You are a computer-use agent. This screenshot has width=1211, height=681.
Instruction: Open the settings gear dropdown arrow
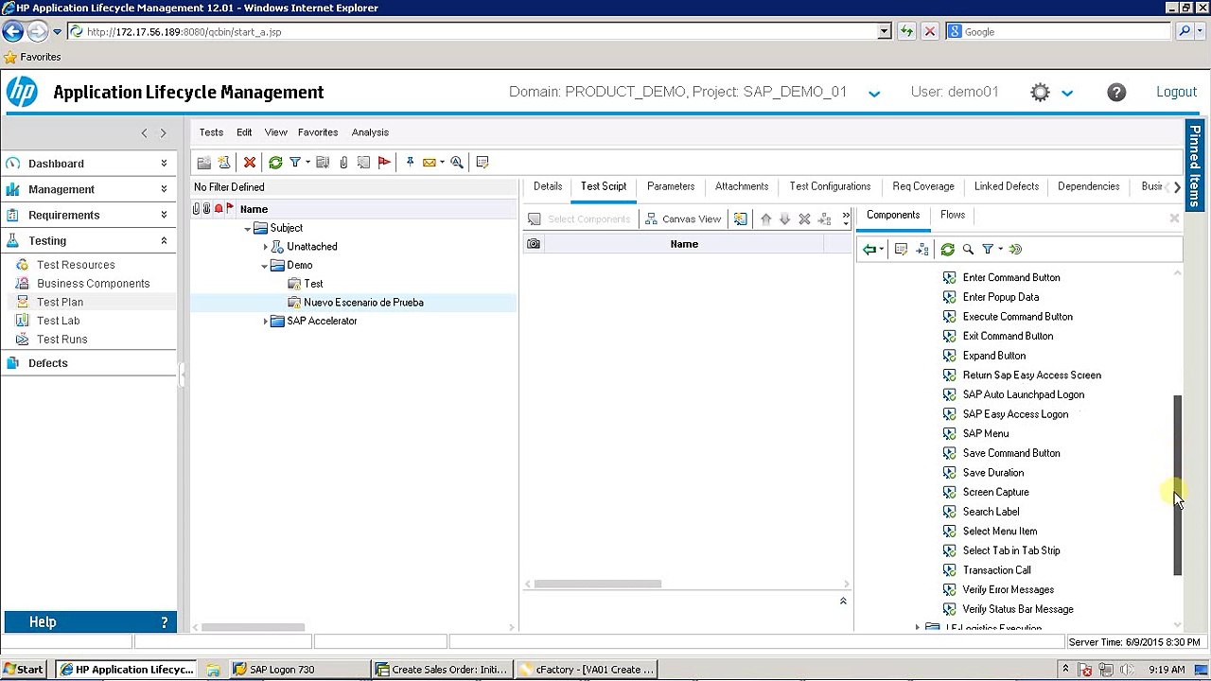1067,94
